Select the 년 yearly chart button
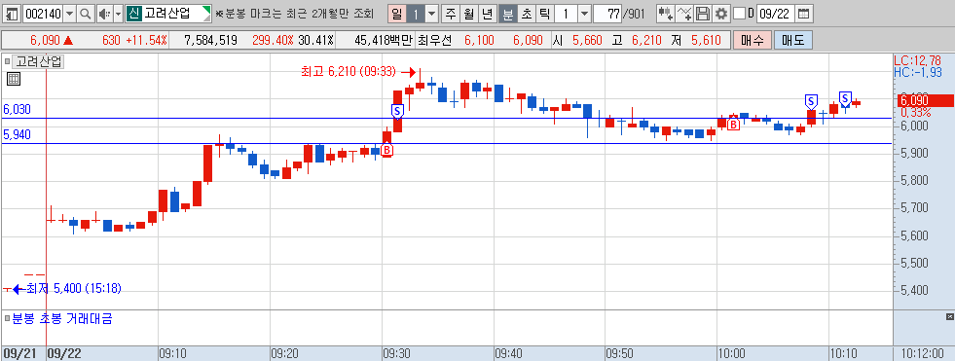The image size is (955, 361). pyautogui.click(x=488, y=13)
